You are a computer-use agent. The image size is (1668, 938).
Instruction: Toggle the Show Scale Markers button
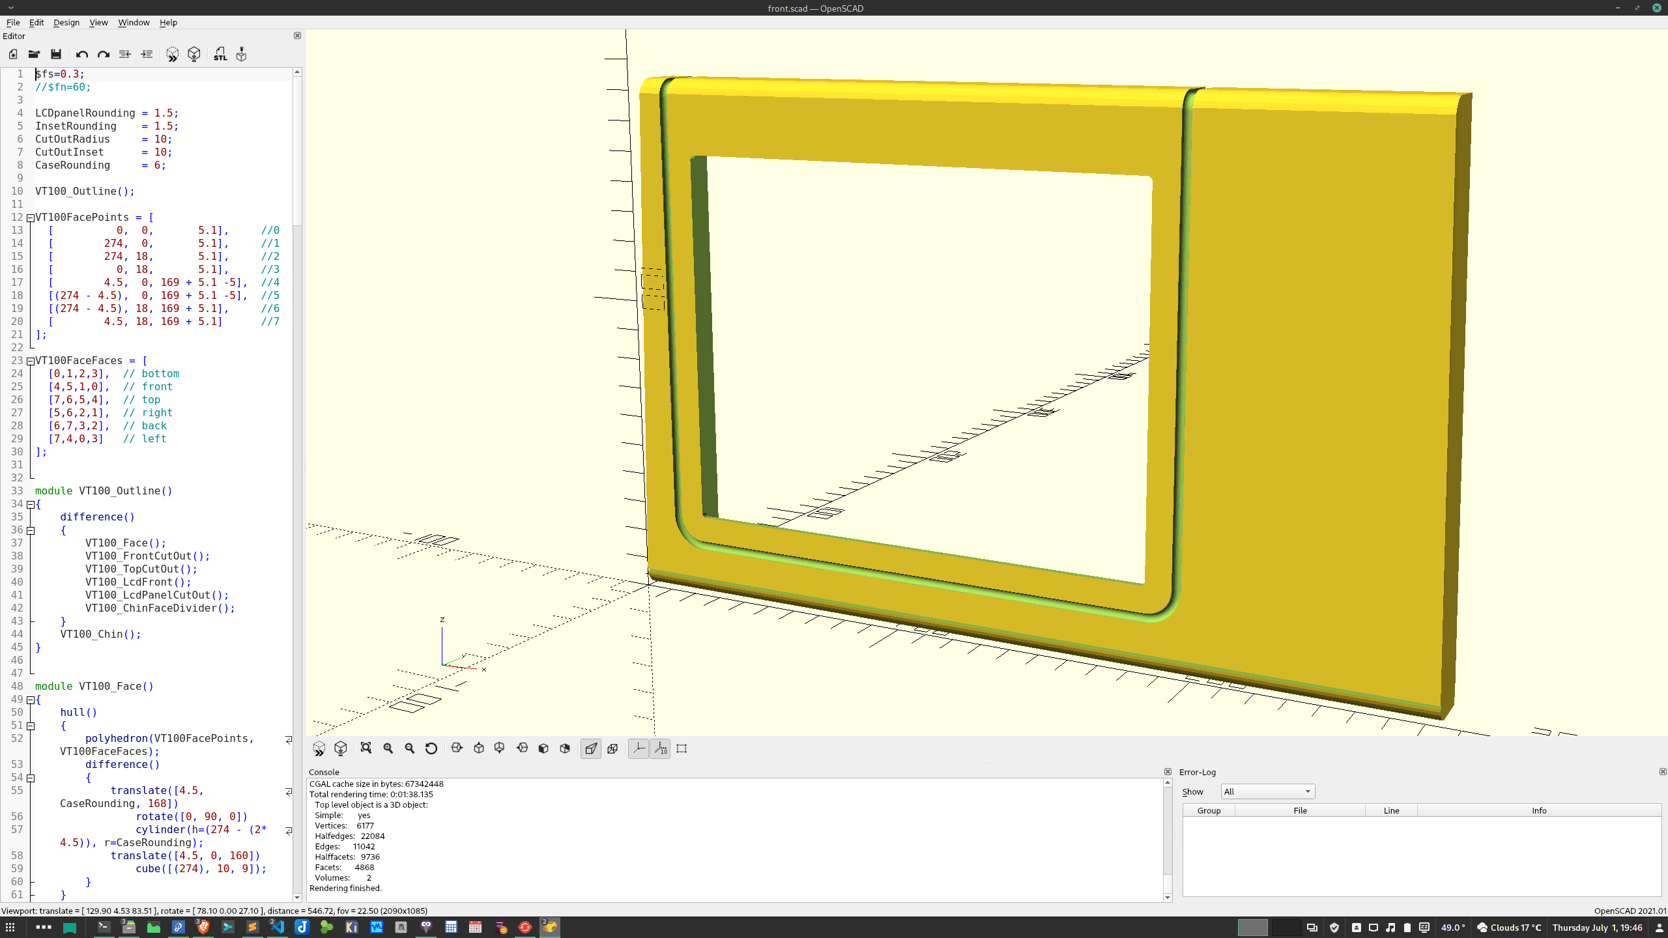click(660, 748)
